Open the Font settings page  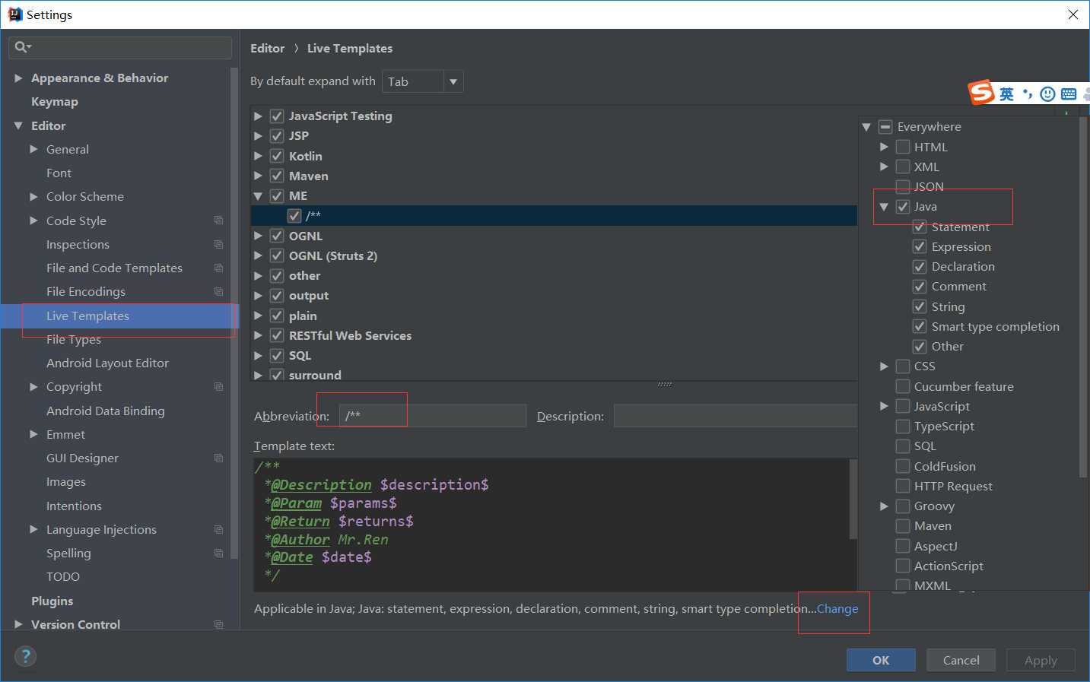(x=59, y=173)
